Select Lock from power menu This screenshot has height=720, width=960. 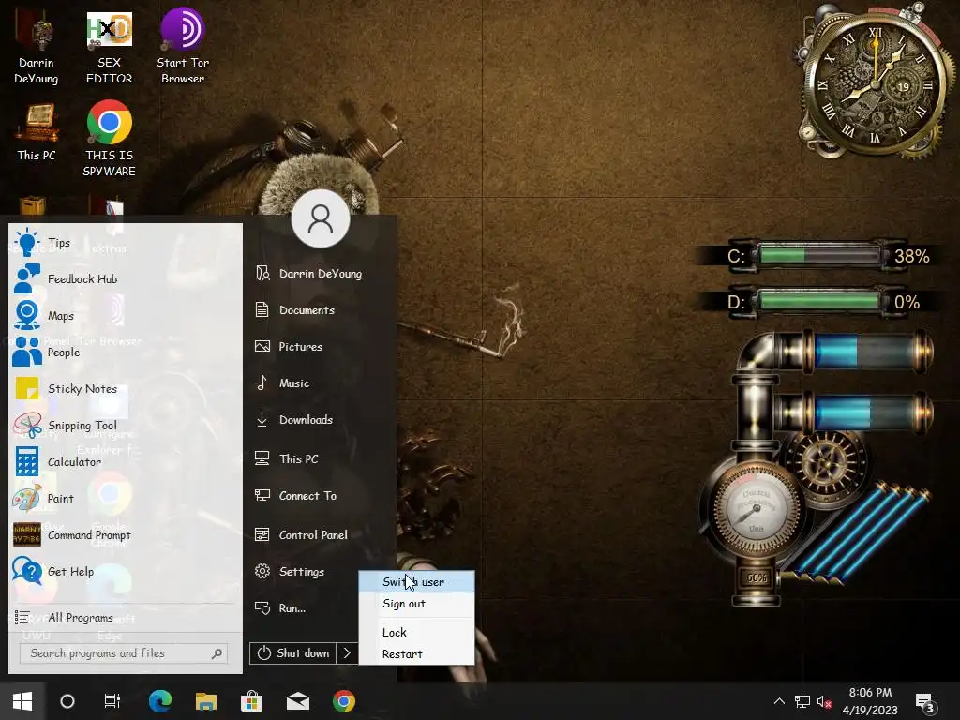click(x=416, y=633)
